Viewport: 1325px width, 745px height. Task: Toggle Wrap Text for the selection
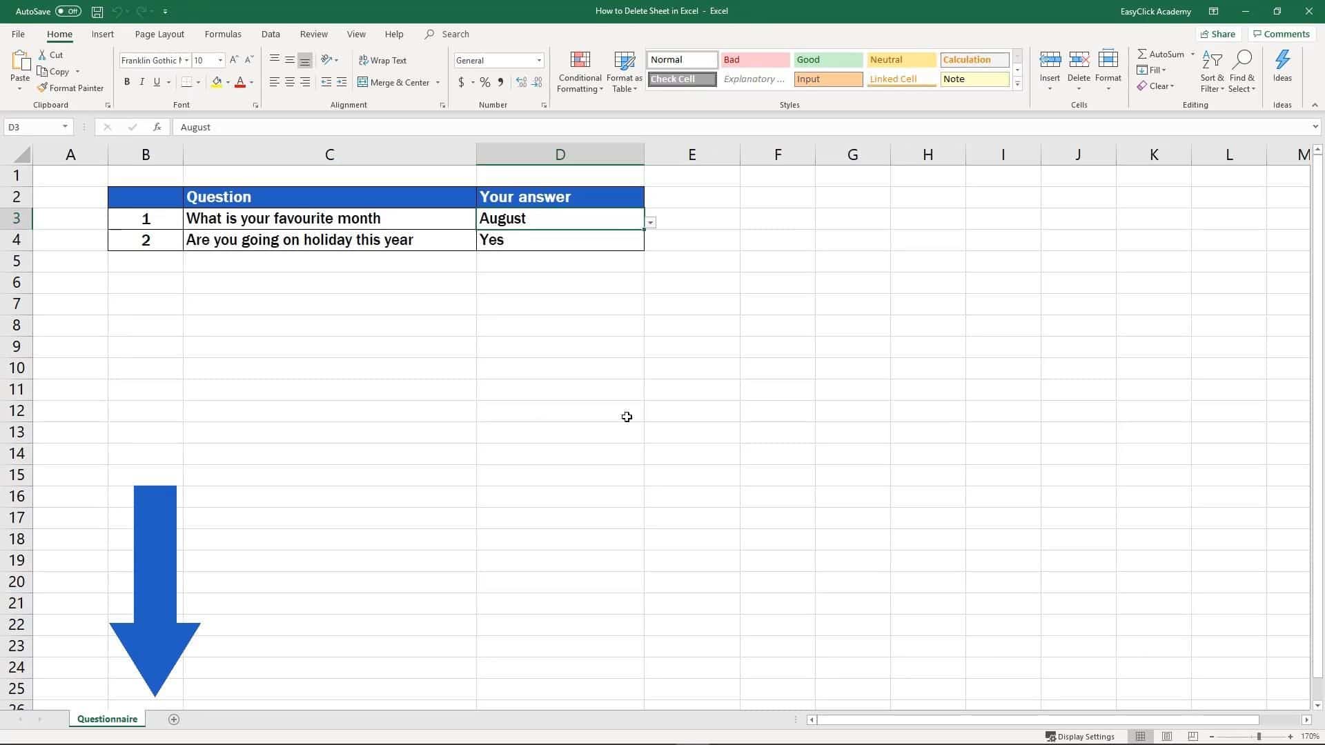click(384, 60)
